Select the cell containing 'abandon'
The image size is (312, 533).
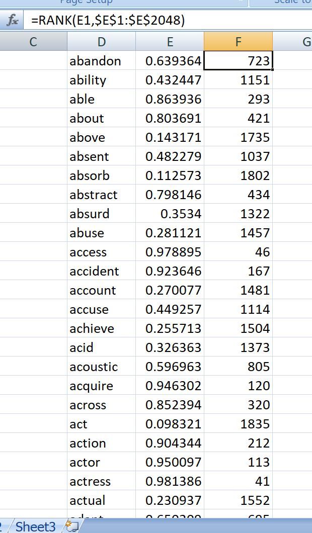click(101, 61)
